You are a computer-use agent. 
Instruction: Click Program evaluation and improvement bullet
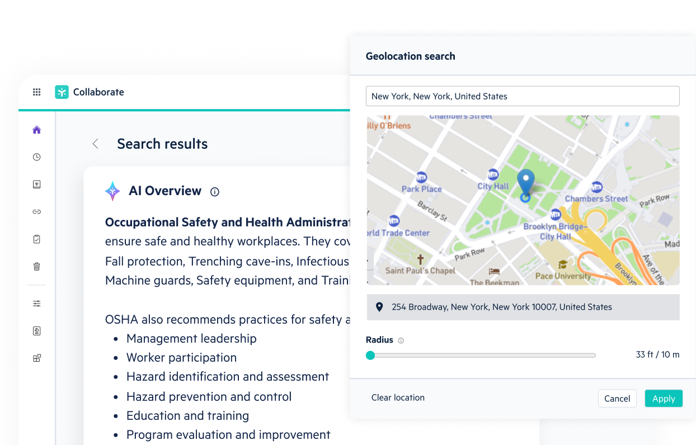pyautogui.click(x=228, y=434)
